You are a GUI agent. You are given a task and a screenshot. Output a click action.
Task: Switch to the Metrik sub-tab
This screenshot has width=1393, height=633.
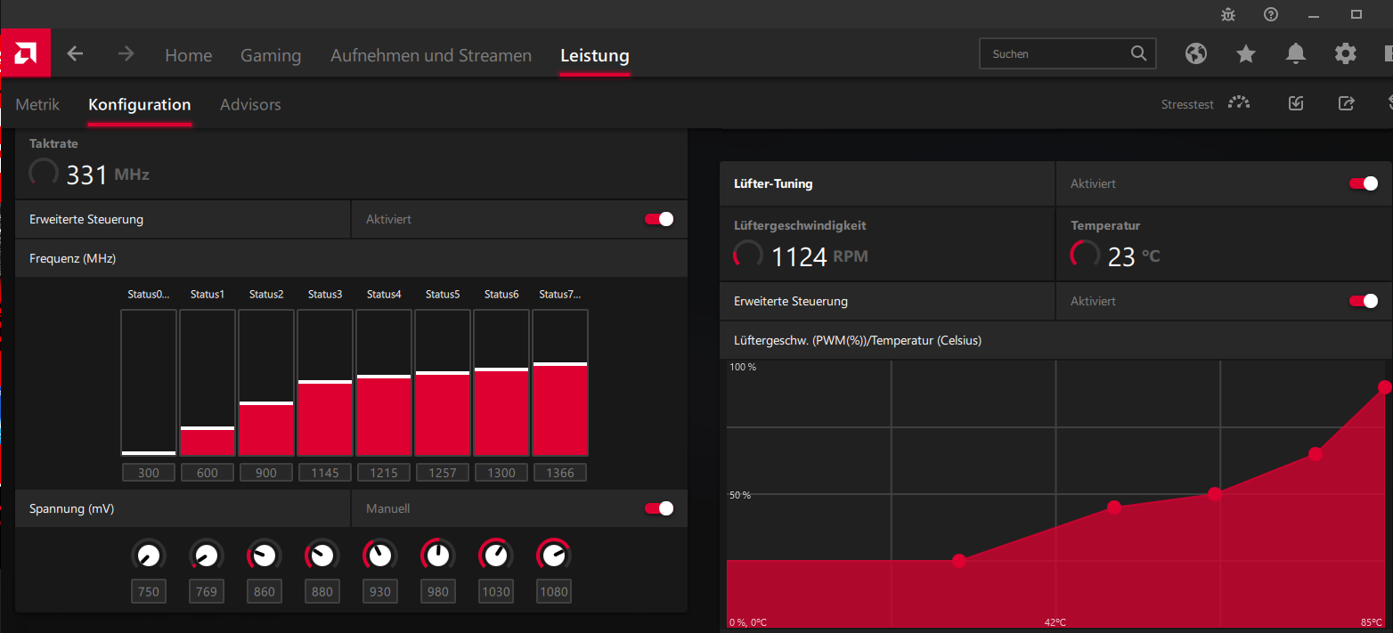click(37, 104)
